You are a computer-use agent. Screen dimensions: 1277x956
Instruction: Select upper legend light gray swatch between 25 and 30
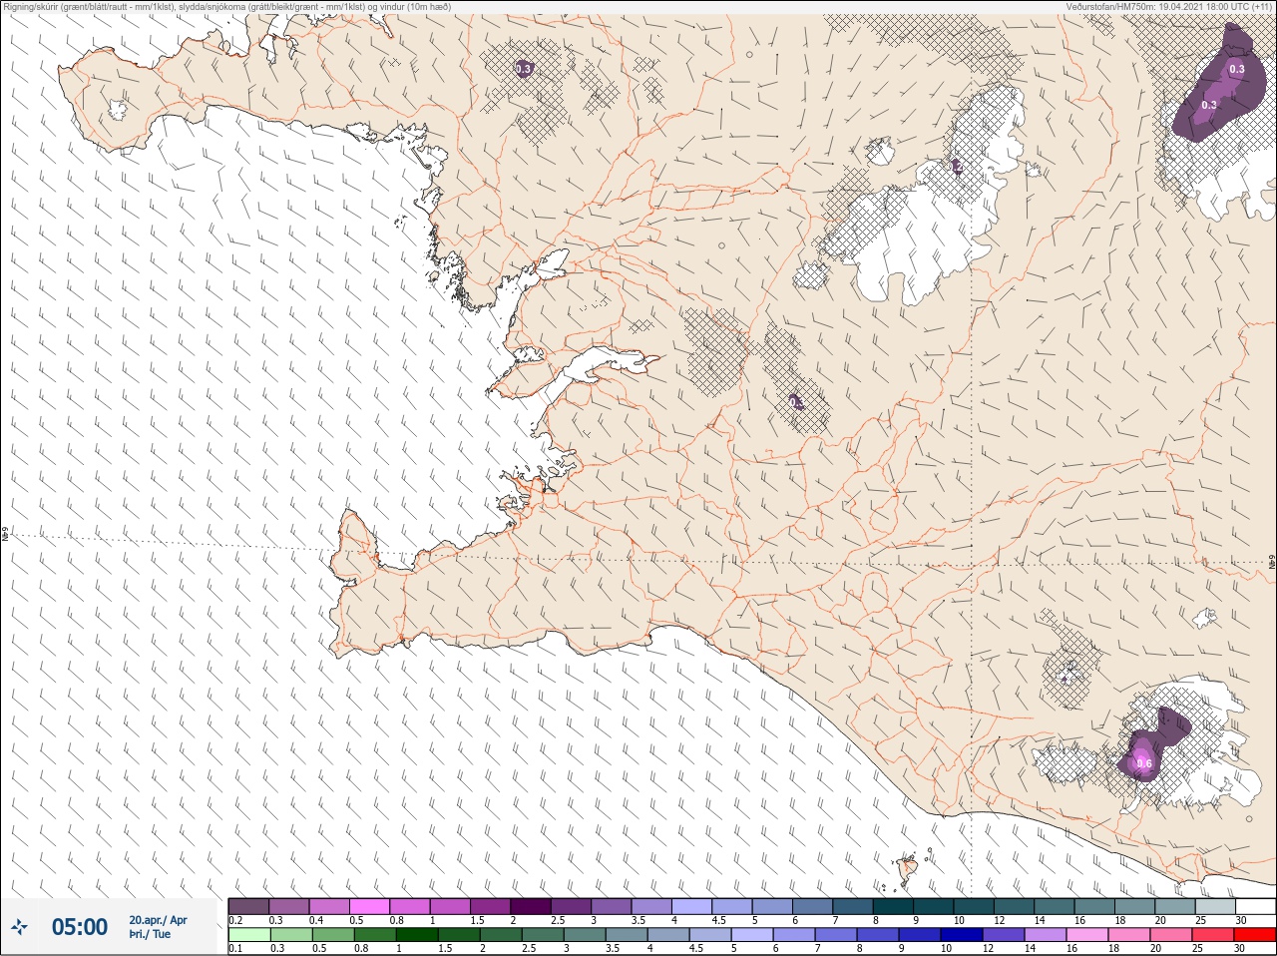pyautogui.click(x=1213, y=906)
